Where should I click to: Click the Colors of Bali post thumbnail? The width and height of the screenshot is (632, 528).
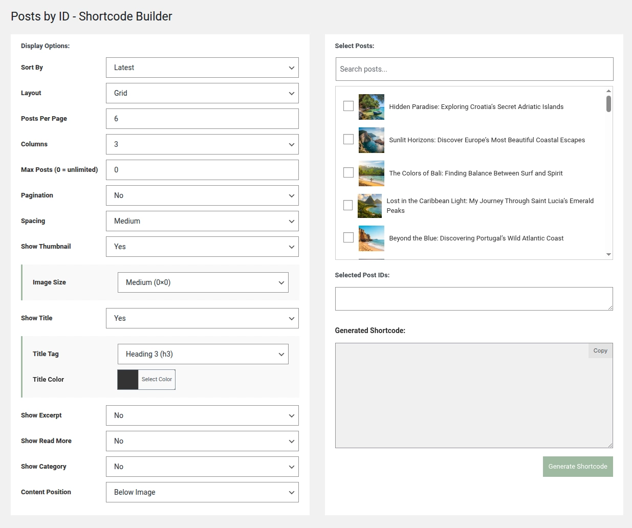pyautogui.click(x=371, y=173)
